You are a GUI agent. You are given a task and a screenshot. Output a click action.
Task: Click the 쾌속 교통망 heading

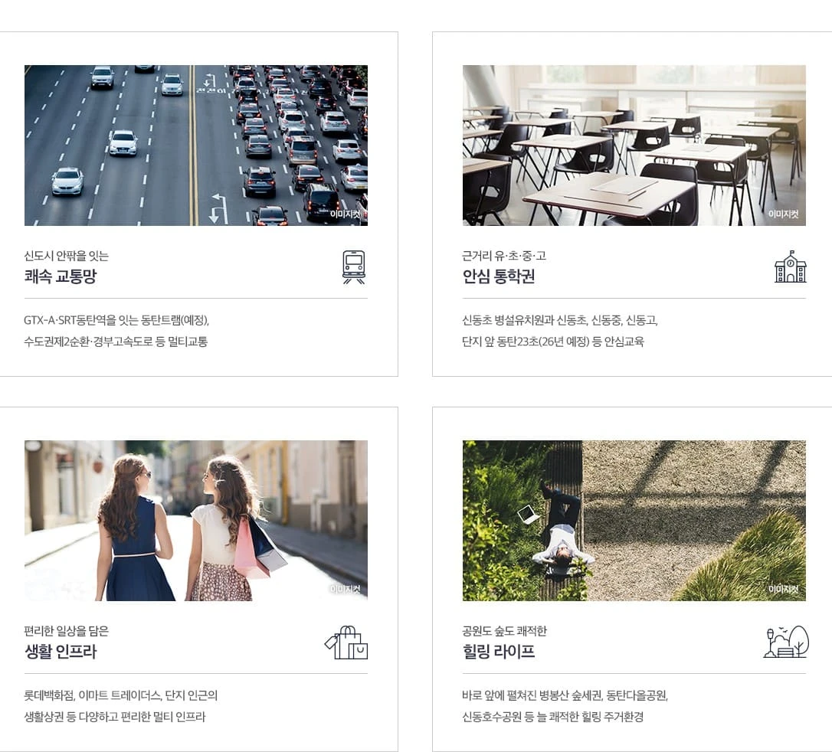tap(61, 276)
